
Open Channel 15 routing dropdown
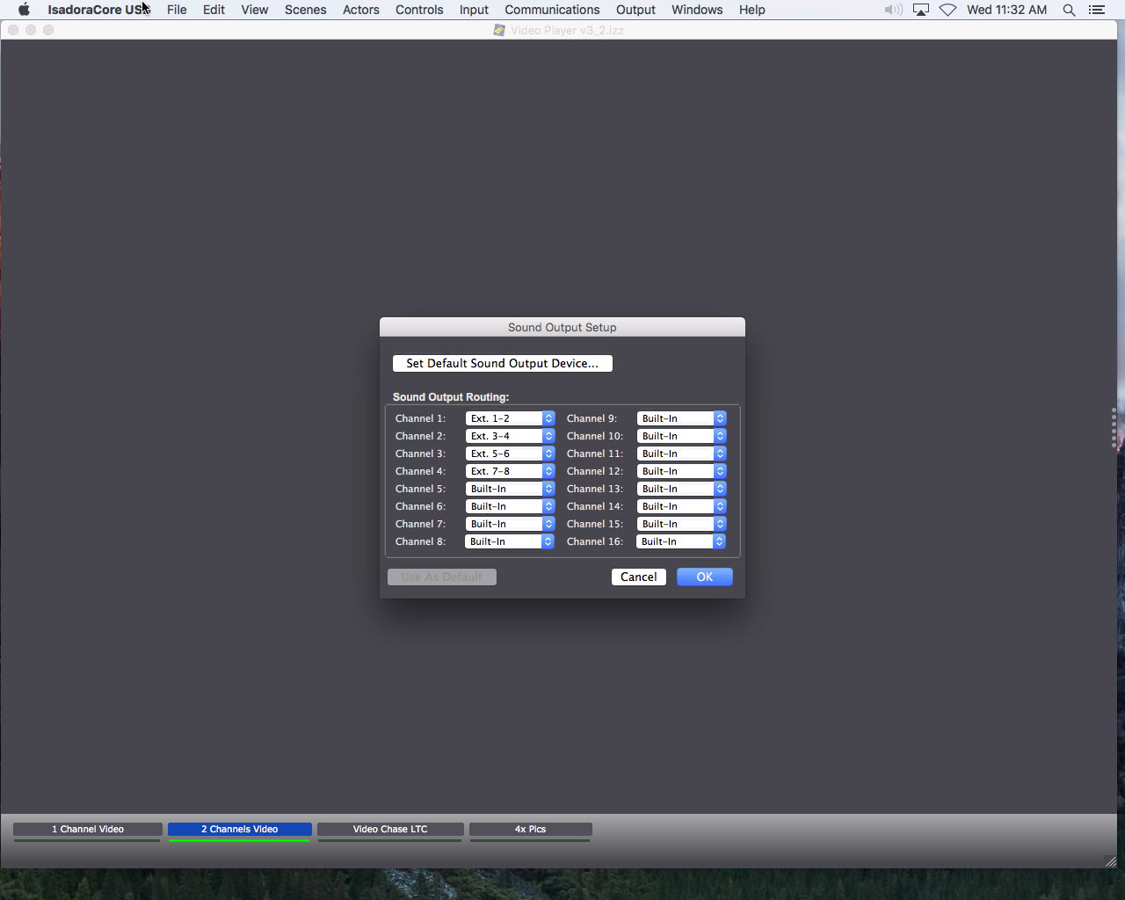(681, 524)
